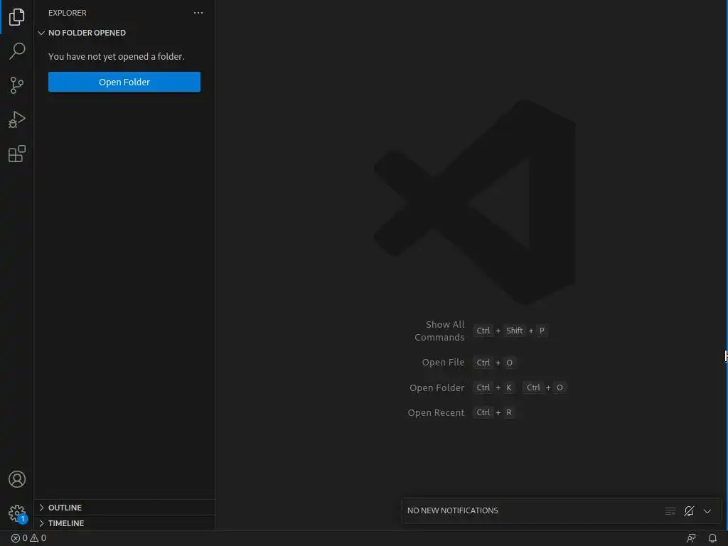Click the Open Folder button
The width and height of the screenshot is (728, 546).
point(124,82)
